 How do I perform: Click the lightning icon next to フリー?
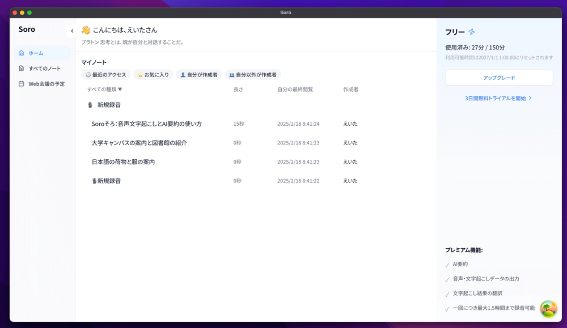[x=472, y=32]
